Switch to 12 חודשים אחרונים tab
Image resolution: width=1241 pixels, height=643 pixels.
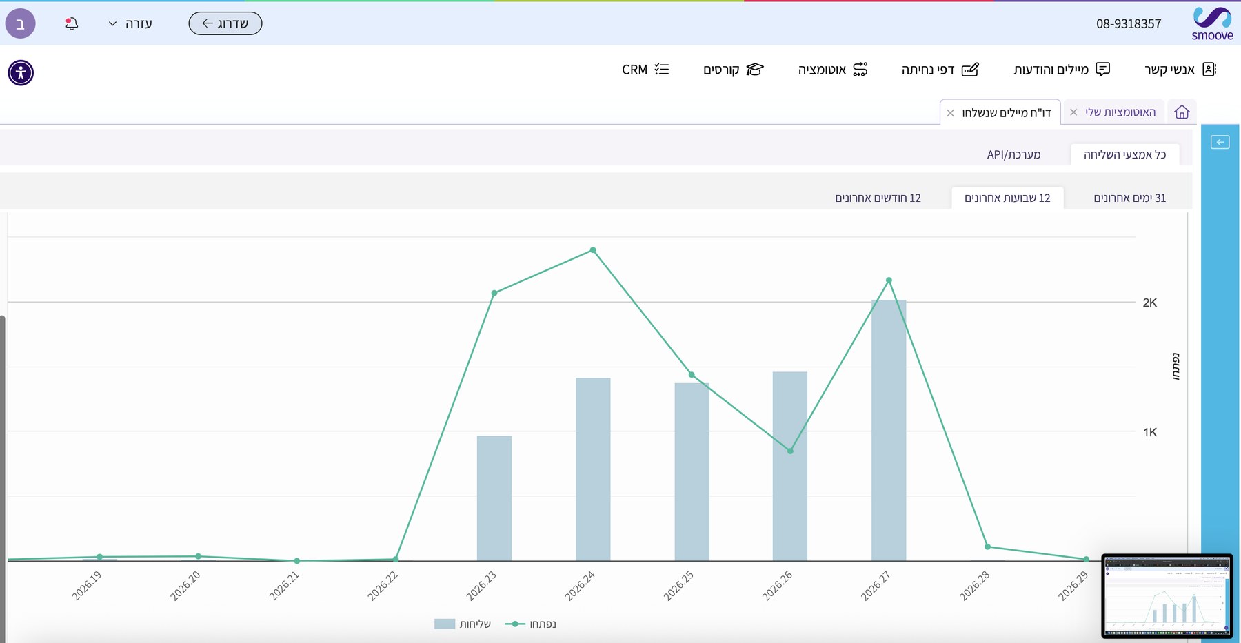[x=878, y=198]
